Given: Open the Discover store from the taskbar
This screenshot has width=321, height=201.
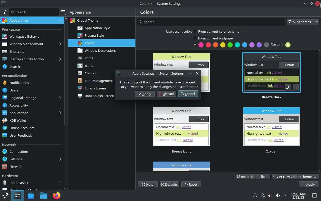Looking at the screenshot, I should click(x=30, y=195).
